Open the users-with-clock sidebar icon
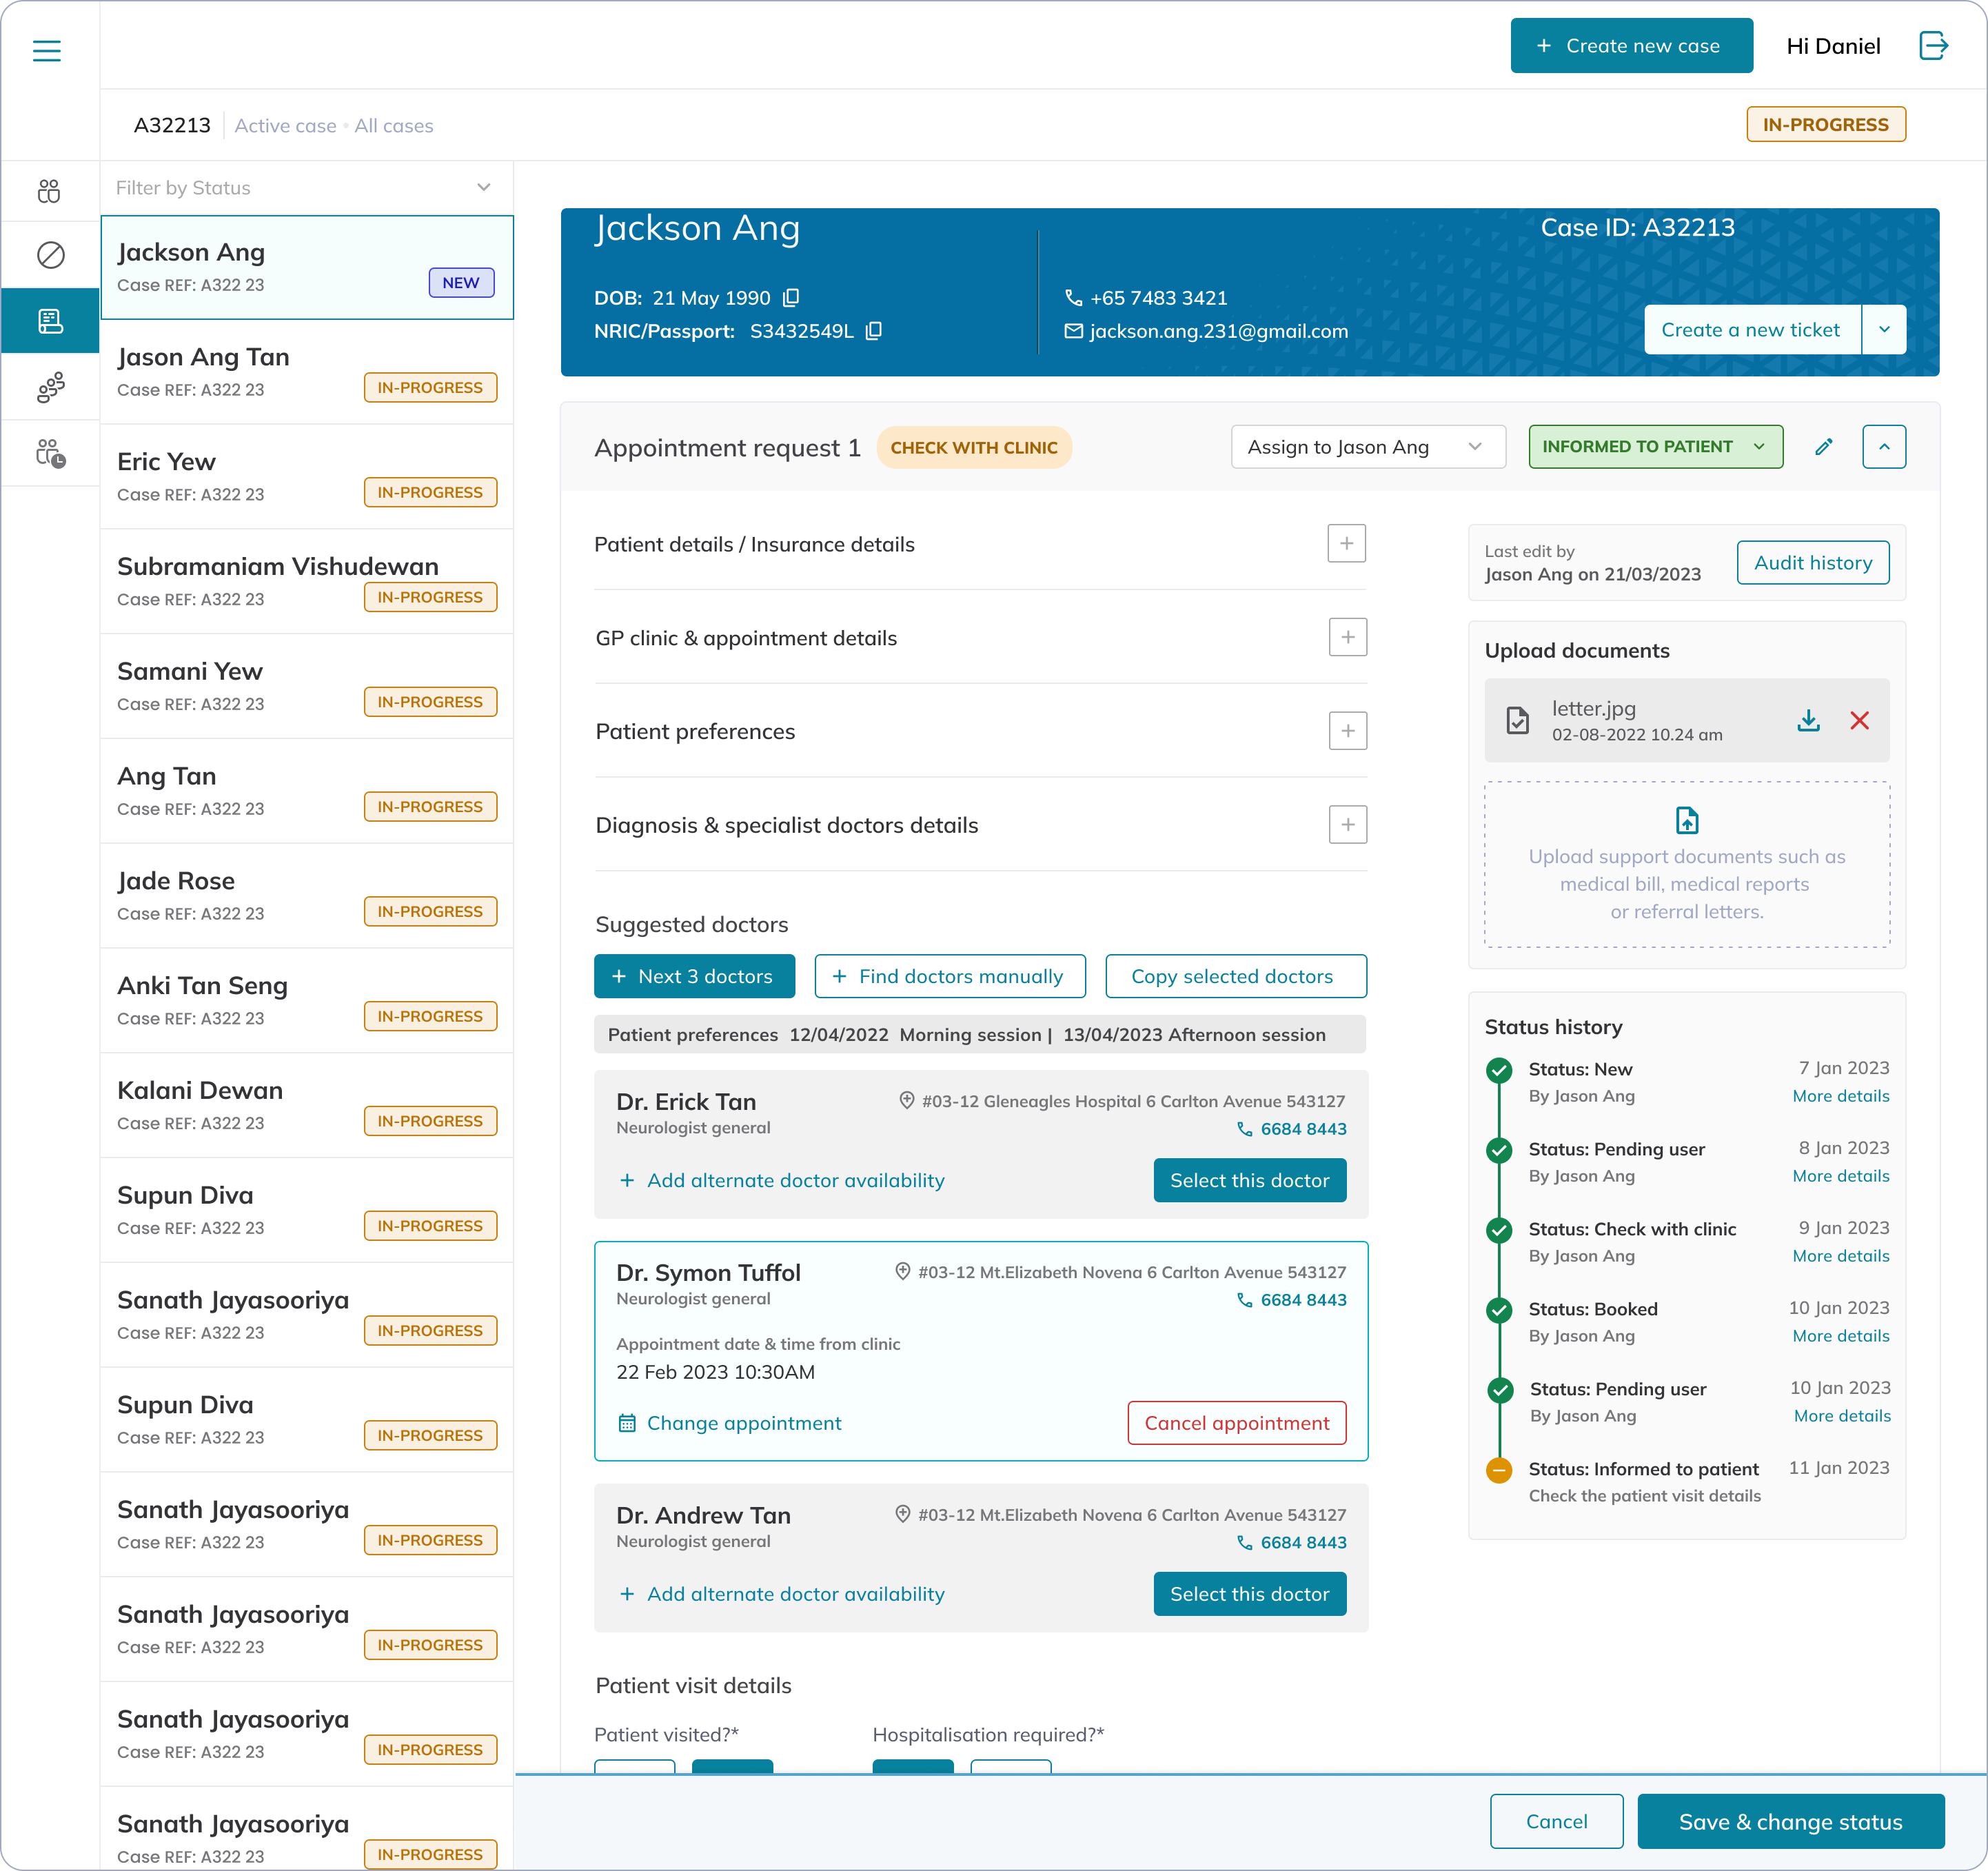 50,454
